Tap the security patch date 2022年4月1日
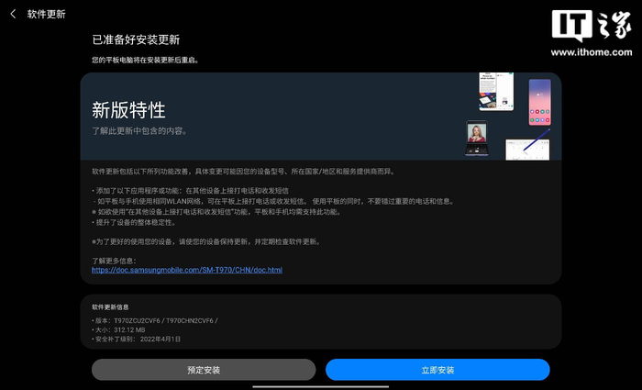Screen dimensions: 642x390 [160, 340]
